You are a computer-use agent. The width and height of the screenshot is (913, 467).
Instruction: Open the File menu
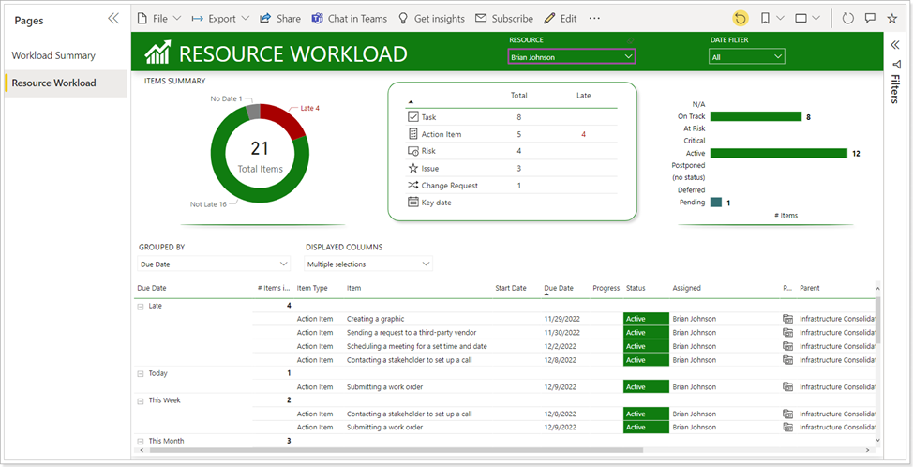coord(159,19)
